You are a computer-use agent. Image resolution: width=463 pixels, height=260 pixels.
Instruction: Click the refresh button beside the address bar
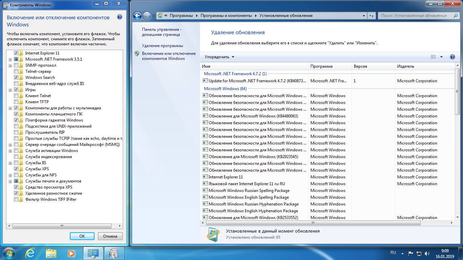[371, 16]
